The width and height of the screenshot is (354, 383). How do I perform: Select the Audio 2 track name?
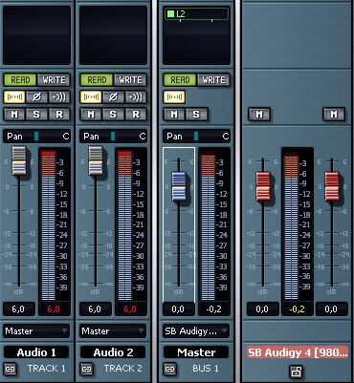tap(113, 352)
